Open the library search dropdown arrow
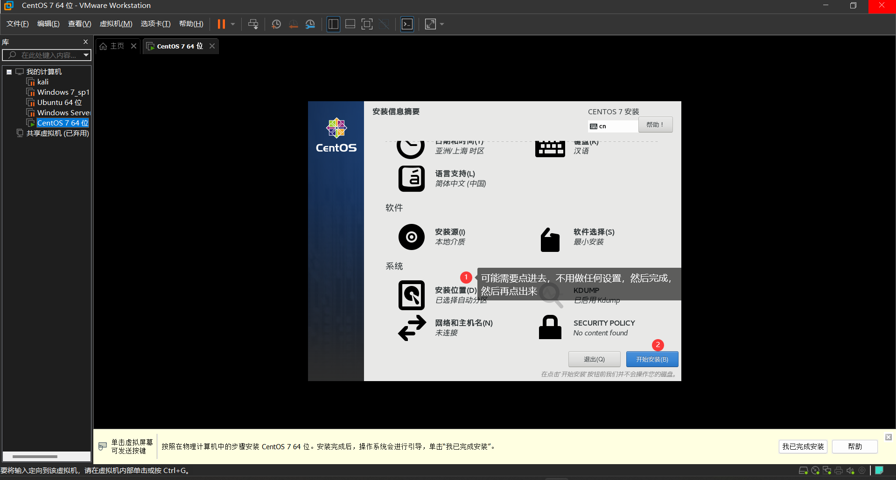 coord(86,55)
